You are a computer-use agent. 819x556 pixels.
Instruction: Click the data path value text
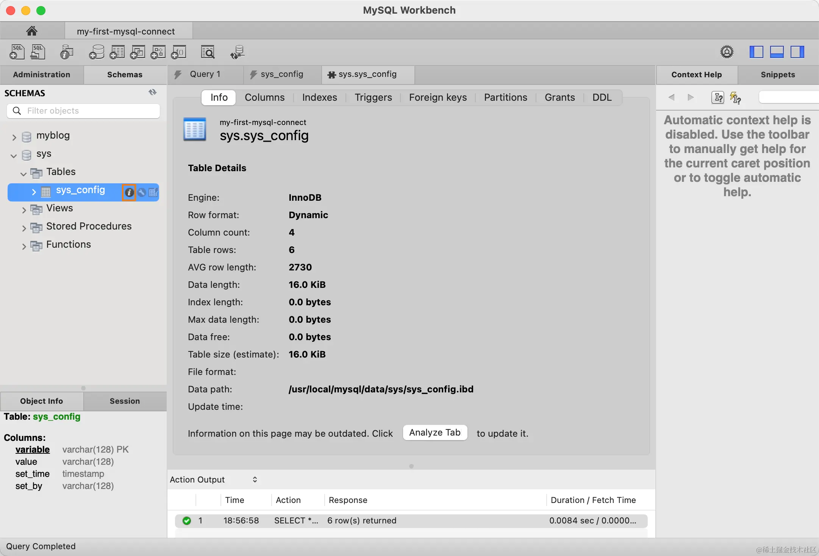[381, 389]
